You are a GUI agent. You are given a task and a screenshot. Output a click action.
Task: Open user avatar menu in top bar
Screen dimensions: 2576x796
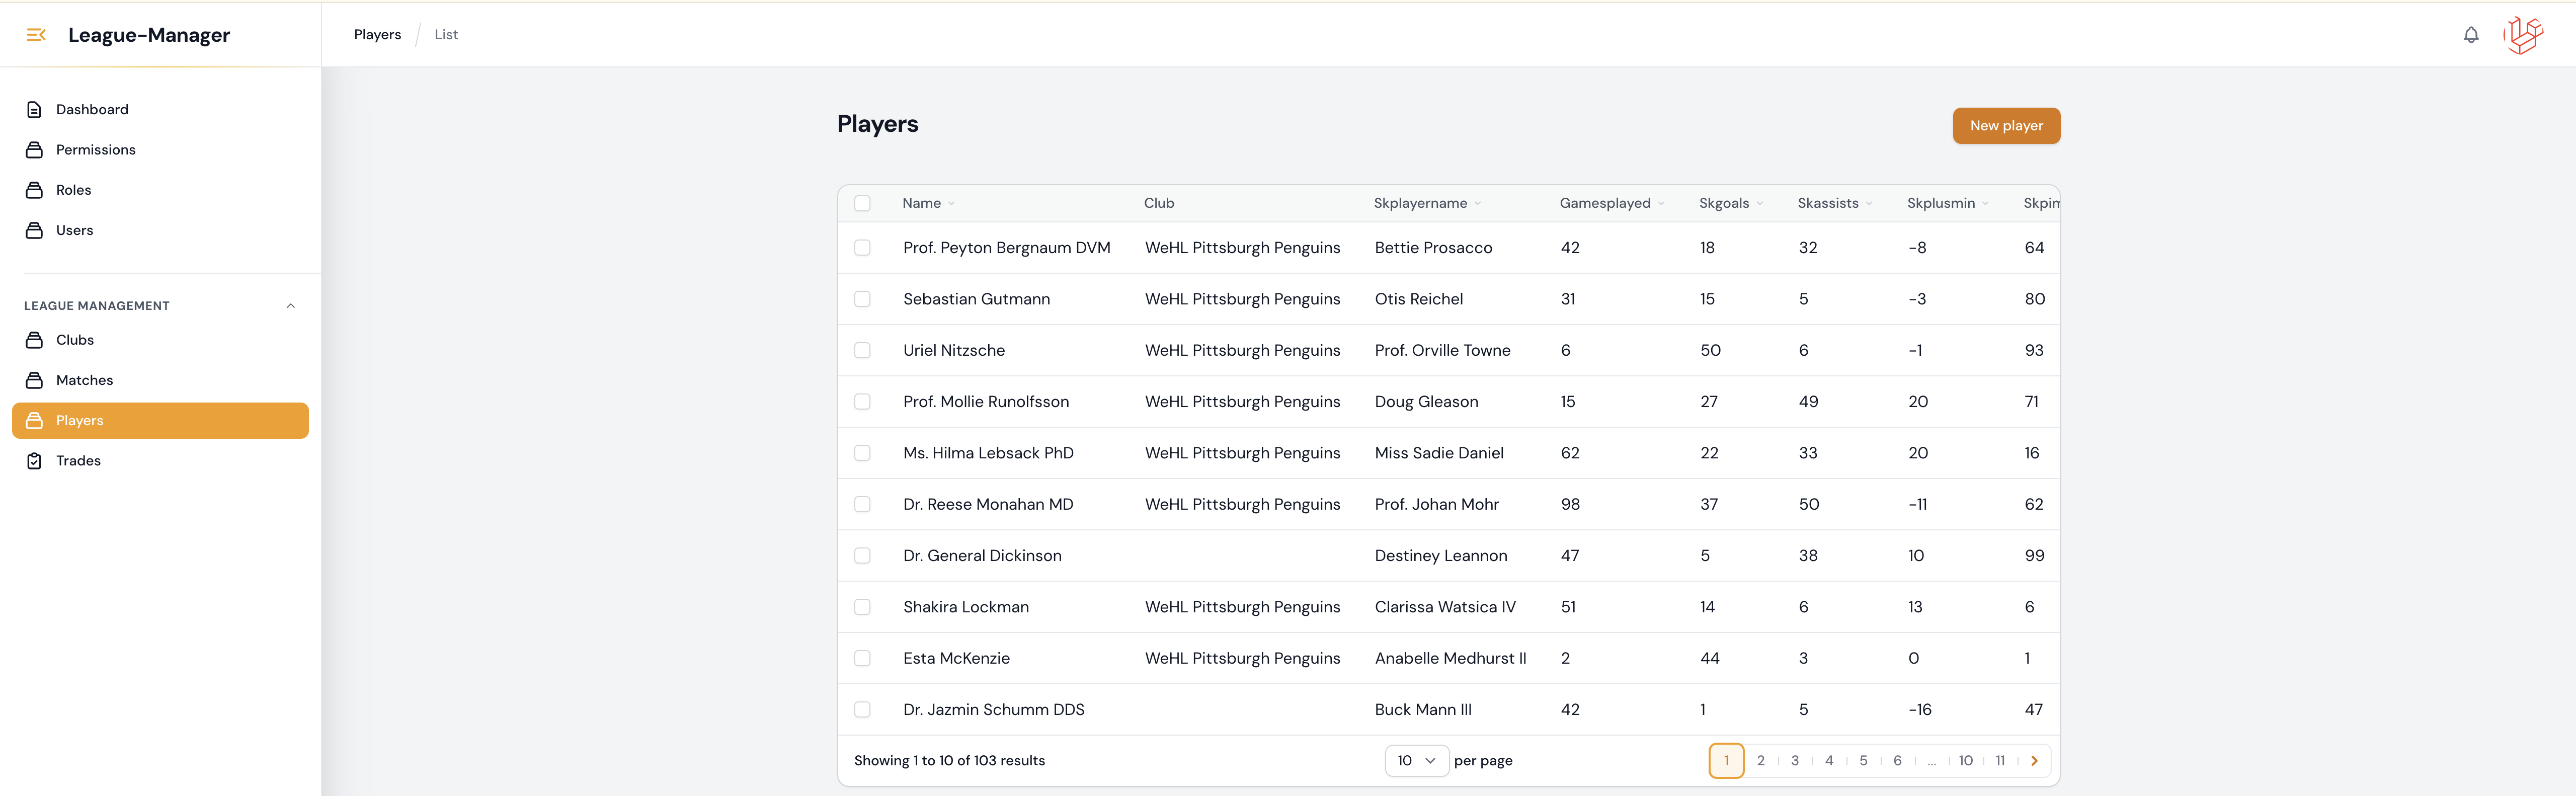(x=2522, y=35)
